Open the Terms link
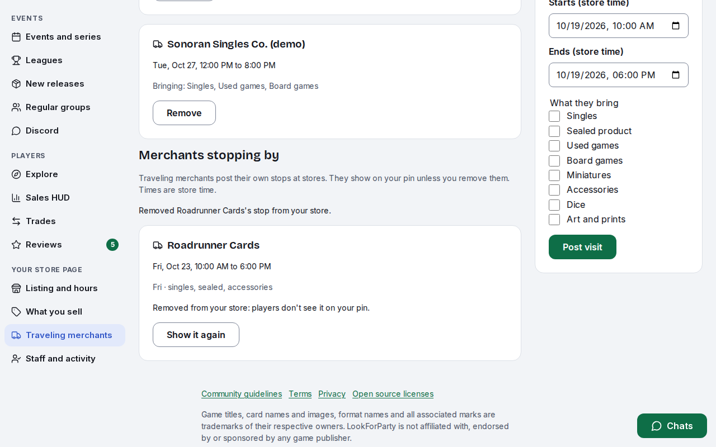Viewport: 716px width, 447px height. click(x=300, y=394)
